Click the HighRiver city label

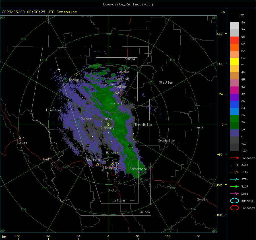[x=118, y=200]
